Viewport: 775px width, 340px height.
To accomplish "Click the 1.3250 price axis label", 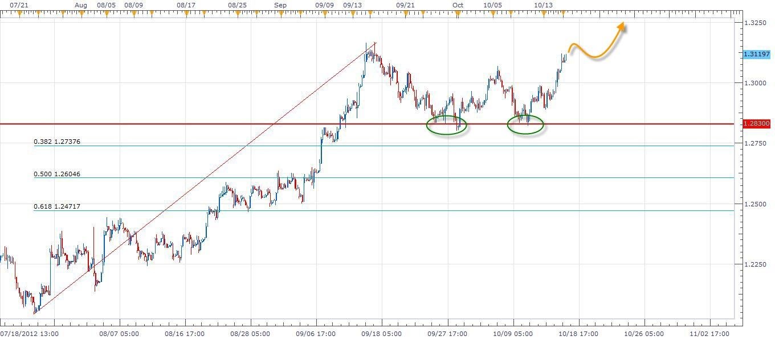I will [x=754, y=23].
